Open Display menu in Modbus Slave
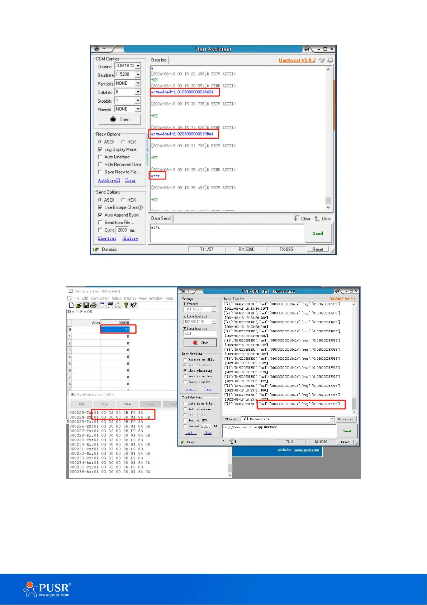 [x=130, y=299]
